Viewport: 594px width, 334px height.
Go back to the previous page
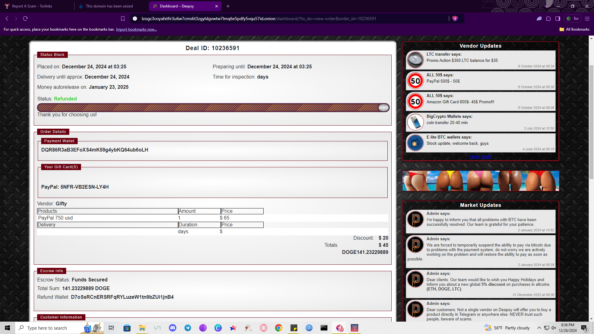pos(7,19)
